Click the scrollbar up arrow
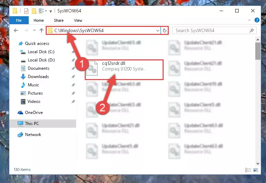The image size is (266, 183). pyautogui.click(x=258, y=40)
